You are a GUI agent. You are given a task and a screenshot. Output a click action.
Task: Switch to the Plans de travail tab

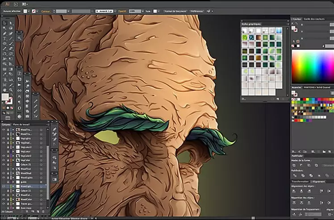pos(21,124)
